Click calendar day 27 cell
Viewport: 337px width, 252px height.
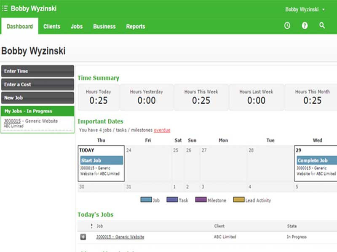pyautogui.click(x=224, y=163)
